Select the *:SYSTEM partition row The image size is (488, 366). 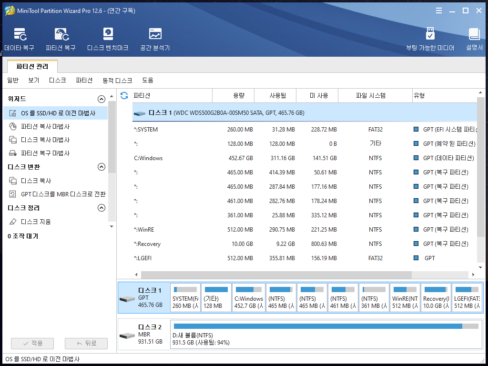click(305, 130)
